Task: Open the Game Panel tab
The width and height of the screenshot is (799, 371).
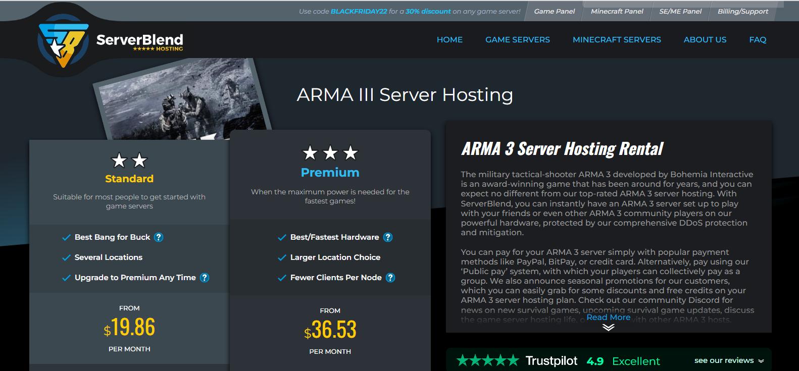Action: 554,11
